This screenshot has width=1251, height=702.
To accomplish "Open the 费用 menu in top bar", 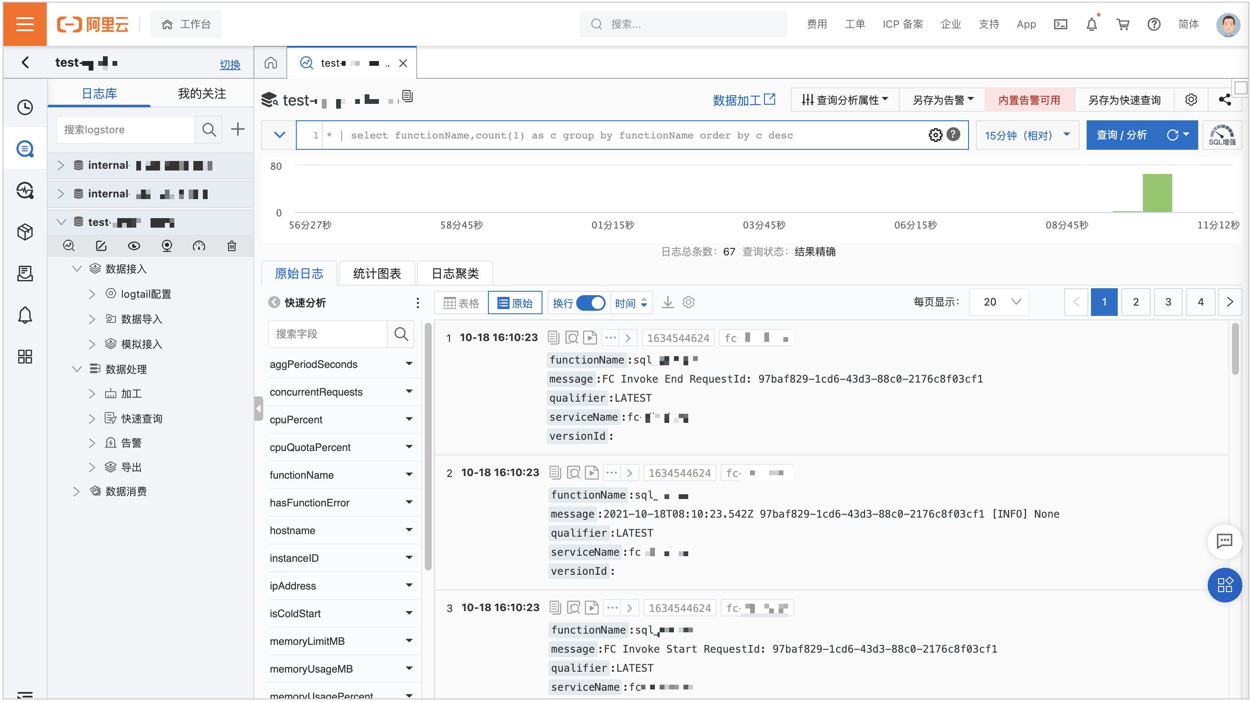I will click(816, 24).
